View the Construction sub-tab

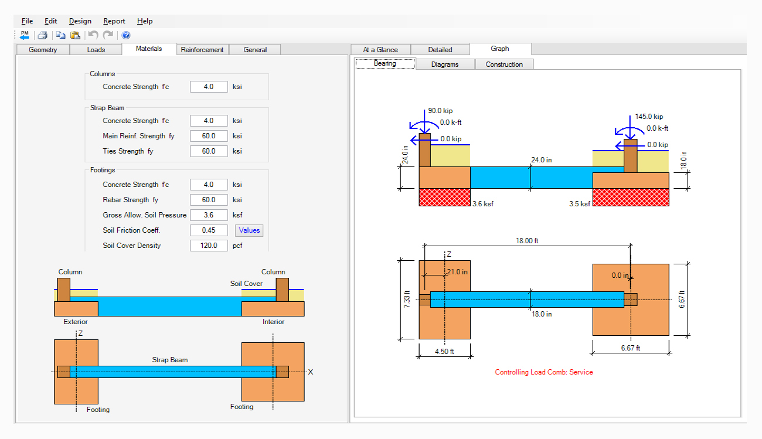click(504, 64)
